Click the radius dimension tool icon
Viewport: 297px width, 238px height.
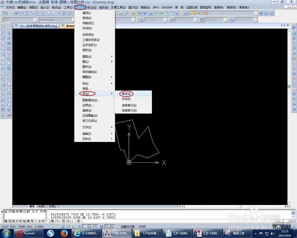(53, 13)
